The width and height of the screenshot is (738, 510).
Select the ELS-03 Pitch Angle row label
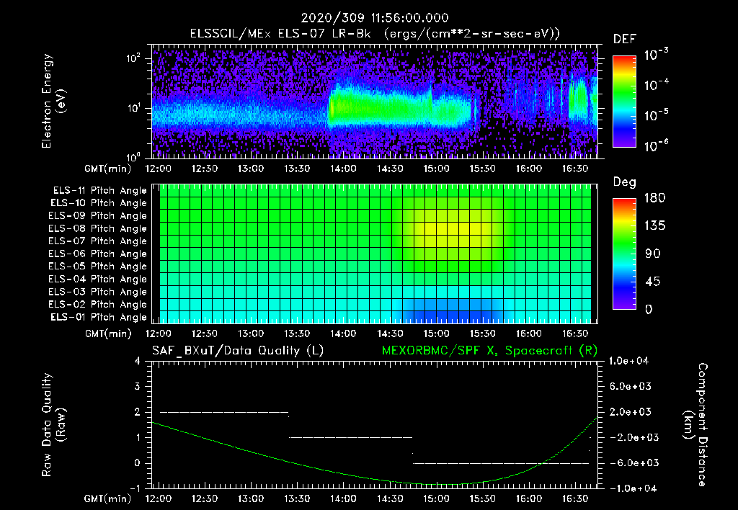tap(98, 292)
